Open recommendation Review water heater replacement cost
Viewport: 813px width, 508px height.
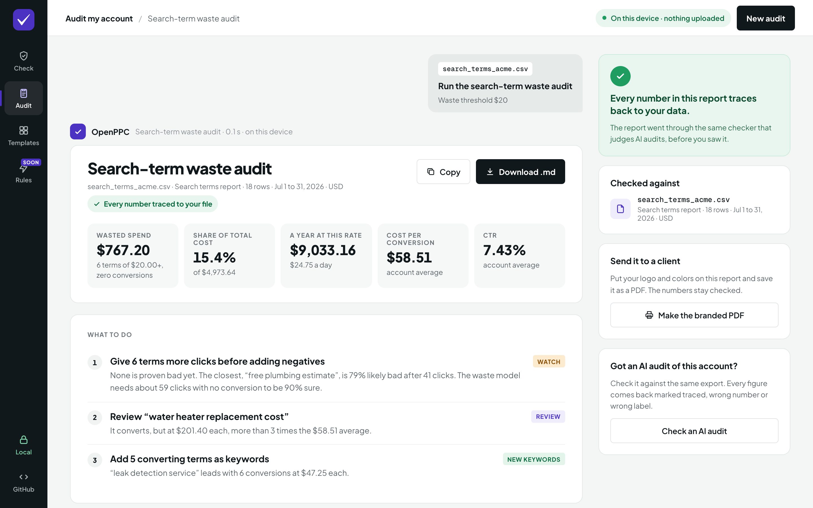[x=326, y=423]
